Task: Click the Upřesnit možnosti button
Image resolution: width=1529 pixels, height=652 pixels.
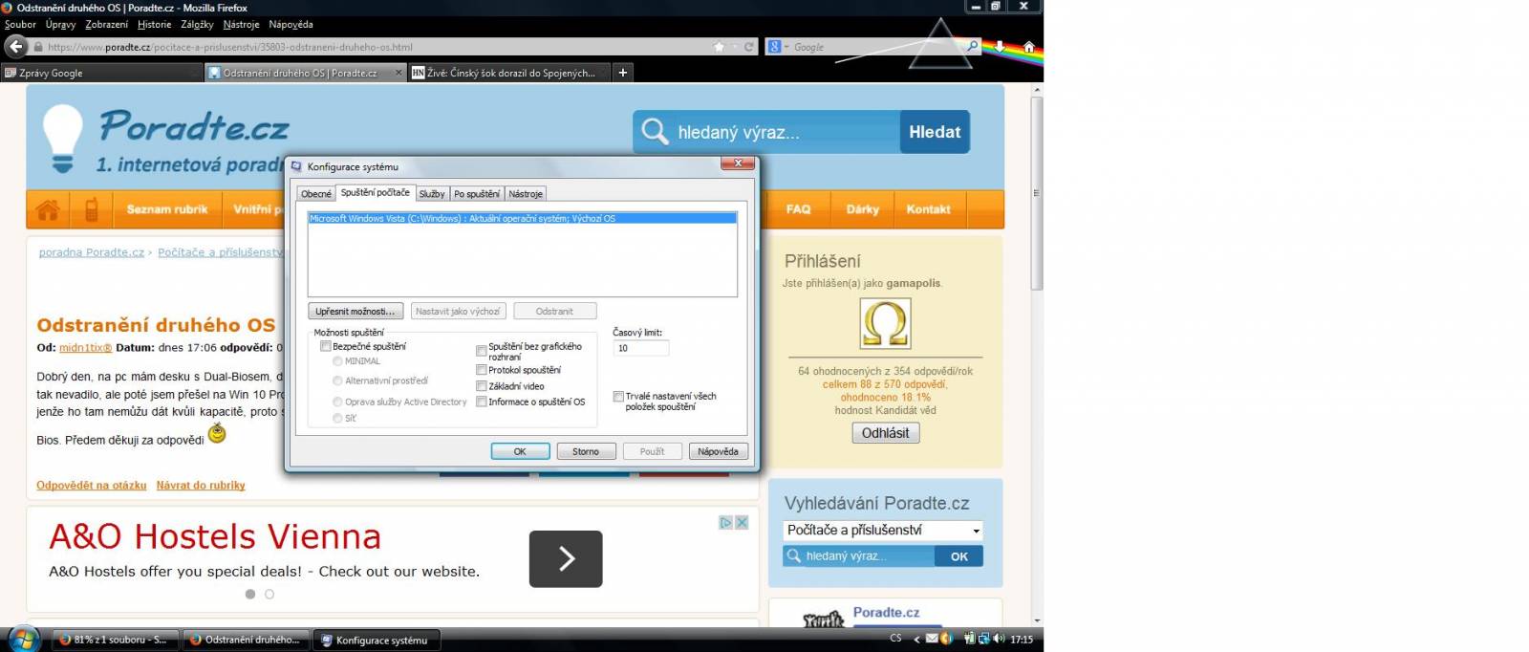Action: [x=355, y=312]
